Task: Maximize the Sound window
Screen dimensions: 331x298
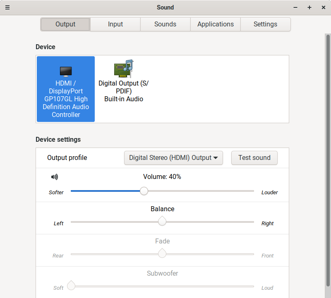Action: [x=309, y=7]
